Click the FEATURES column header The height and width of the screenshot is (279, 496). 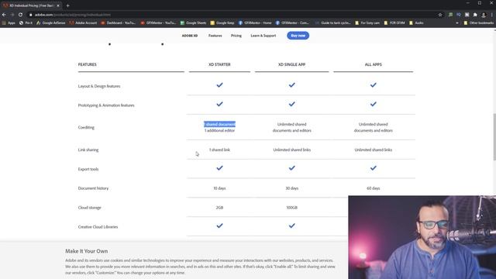pos(88,64)
